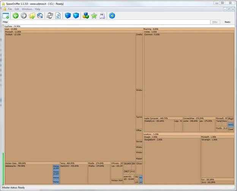Select the Horizon Data - 900.6Mb folder
This screenshot has height=191, width=237.
tap(32, 163)
